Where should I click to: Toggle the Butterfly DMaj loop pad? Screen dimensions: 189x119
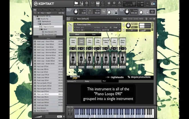click(x=106, y=42)
